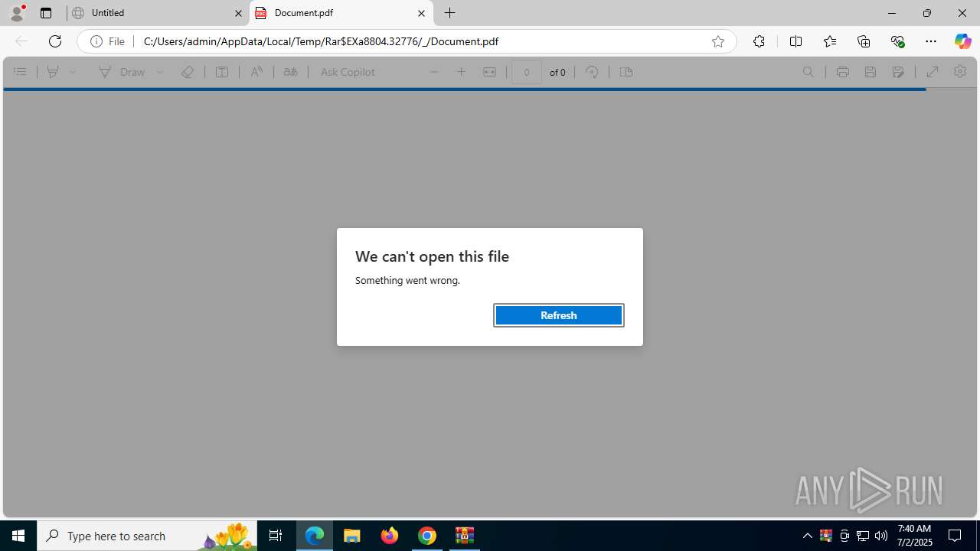This screenshot has width=980, height=551.
Task: Click the Translate icon in PDF toolbar
Action: (291, 72)
